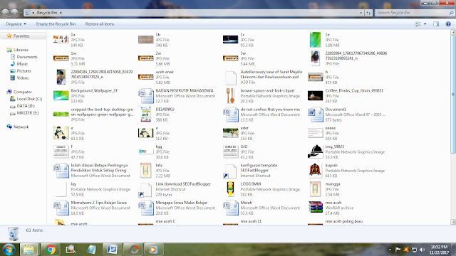Click the Forward navigation button
Image resolution: width=456 pixels, height=256 pixels.
click(14, 13)
